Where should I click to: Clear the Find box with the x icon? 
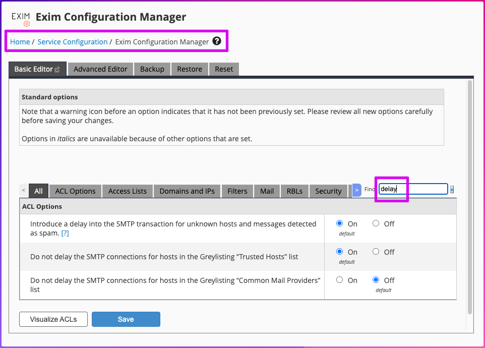point(452,190)
